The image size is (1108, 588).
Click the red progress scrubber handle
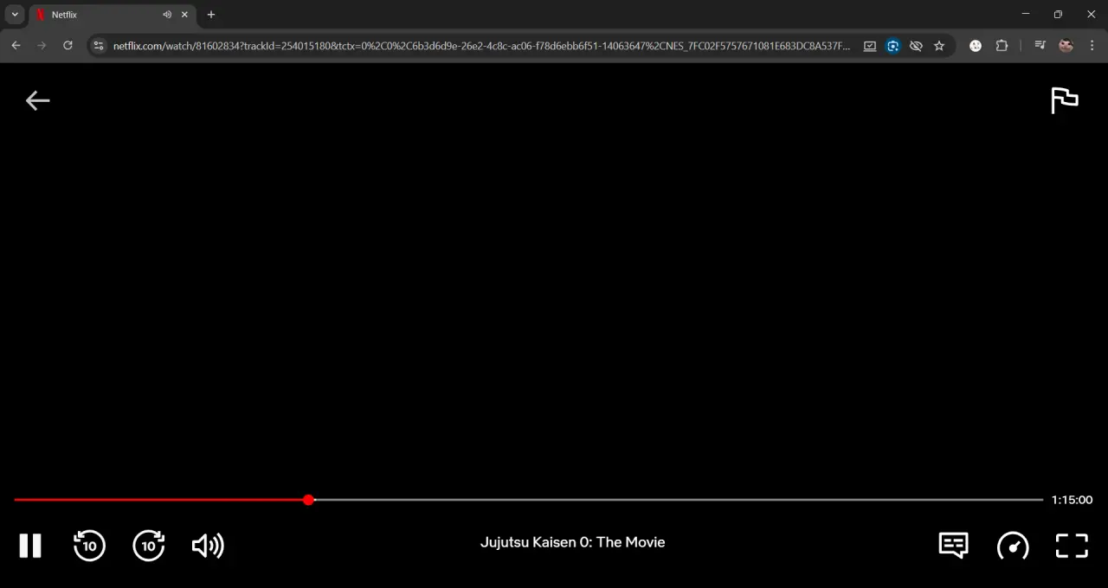point(309,500)
